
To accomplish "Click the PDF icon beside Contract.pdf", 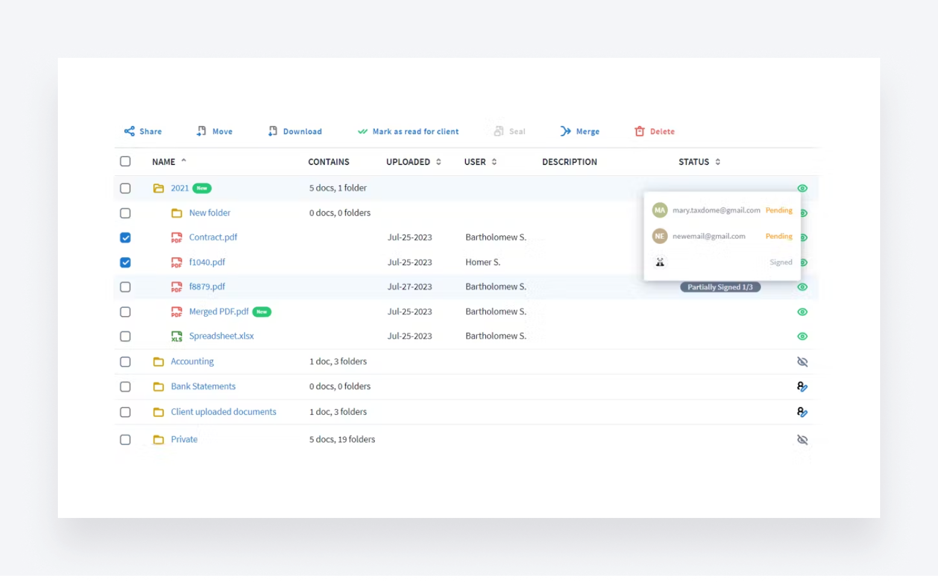I will click(x=176, y=237).
